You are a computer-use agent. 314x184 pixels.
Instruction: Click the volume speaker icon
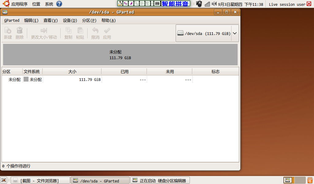pyautogui.click(x=214, y=4)
